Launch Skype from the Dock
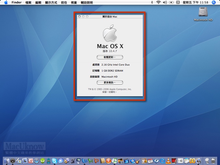Screen dimensions: 220x165 tap(54, 161)
